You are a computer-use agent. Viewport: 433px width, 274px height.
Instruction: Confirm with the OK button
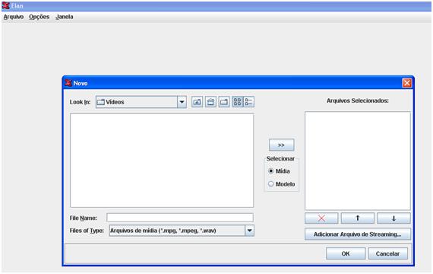coord(346,253)
